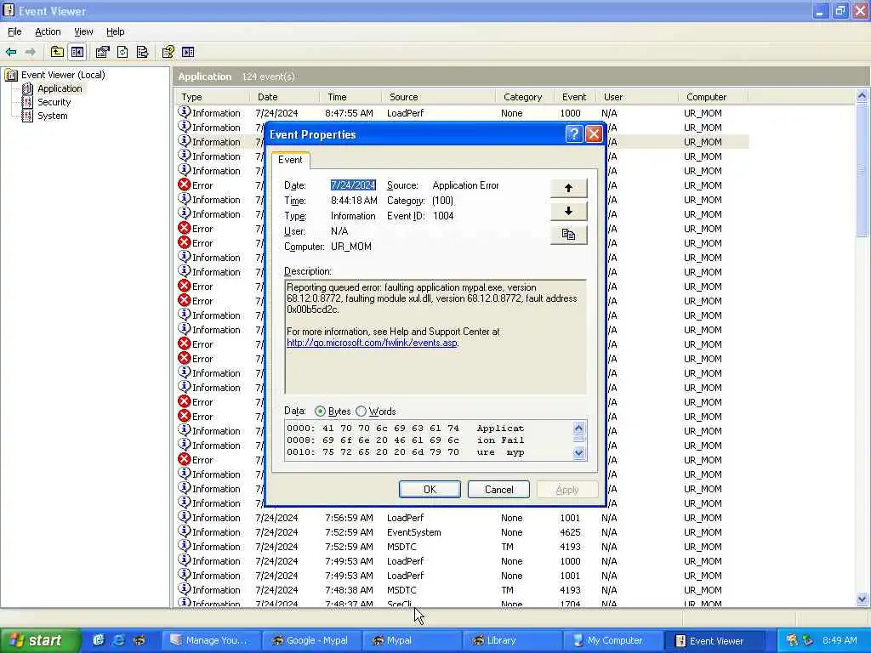Select the Event tab in Event Properties
Image resolution: width=871 pixels, height=653 pixels.
pos(290,160)
